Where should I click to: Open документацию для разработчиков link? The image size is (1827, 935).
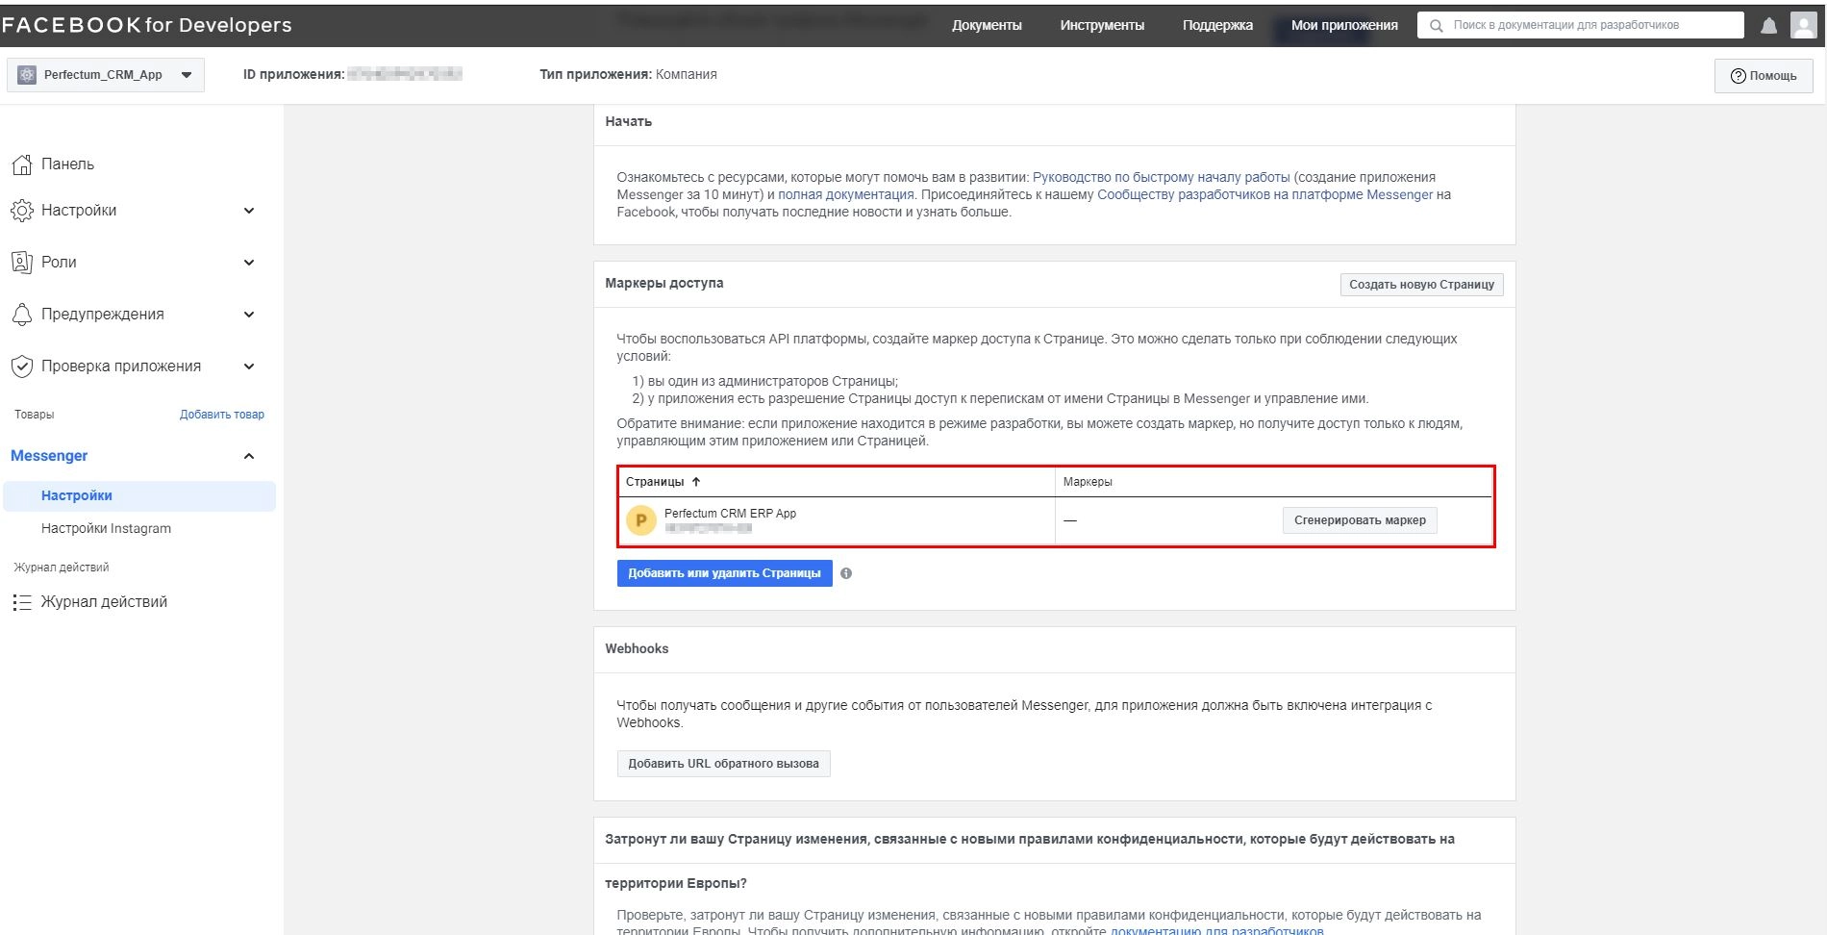pyautogui.click(x=1216, y=930)
